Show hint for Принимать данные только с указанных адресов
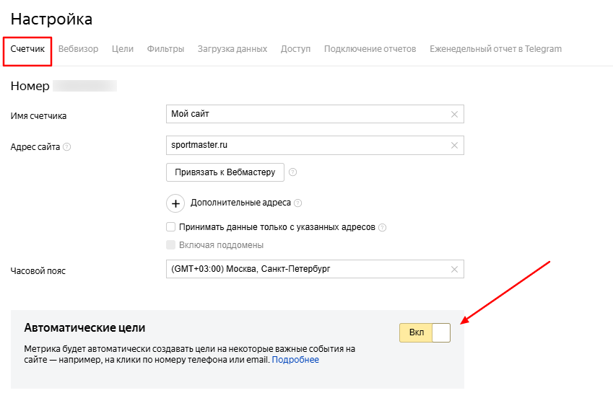613x393 pixels. coord(383,227)
